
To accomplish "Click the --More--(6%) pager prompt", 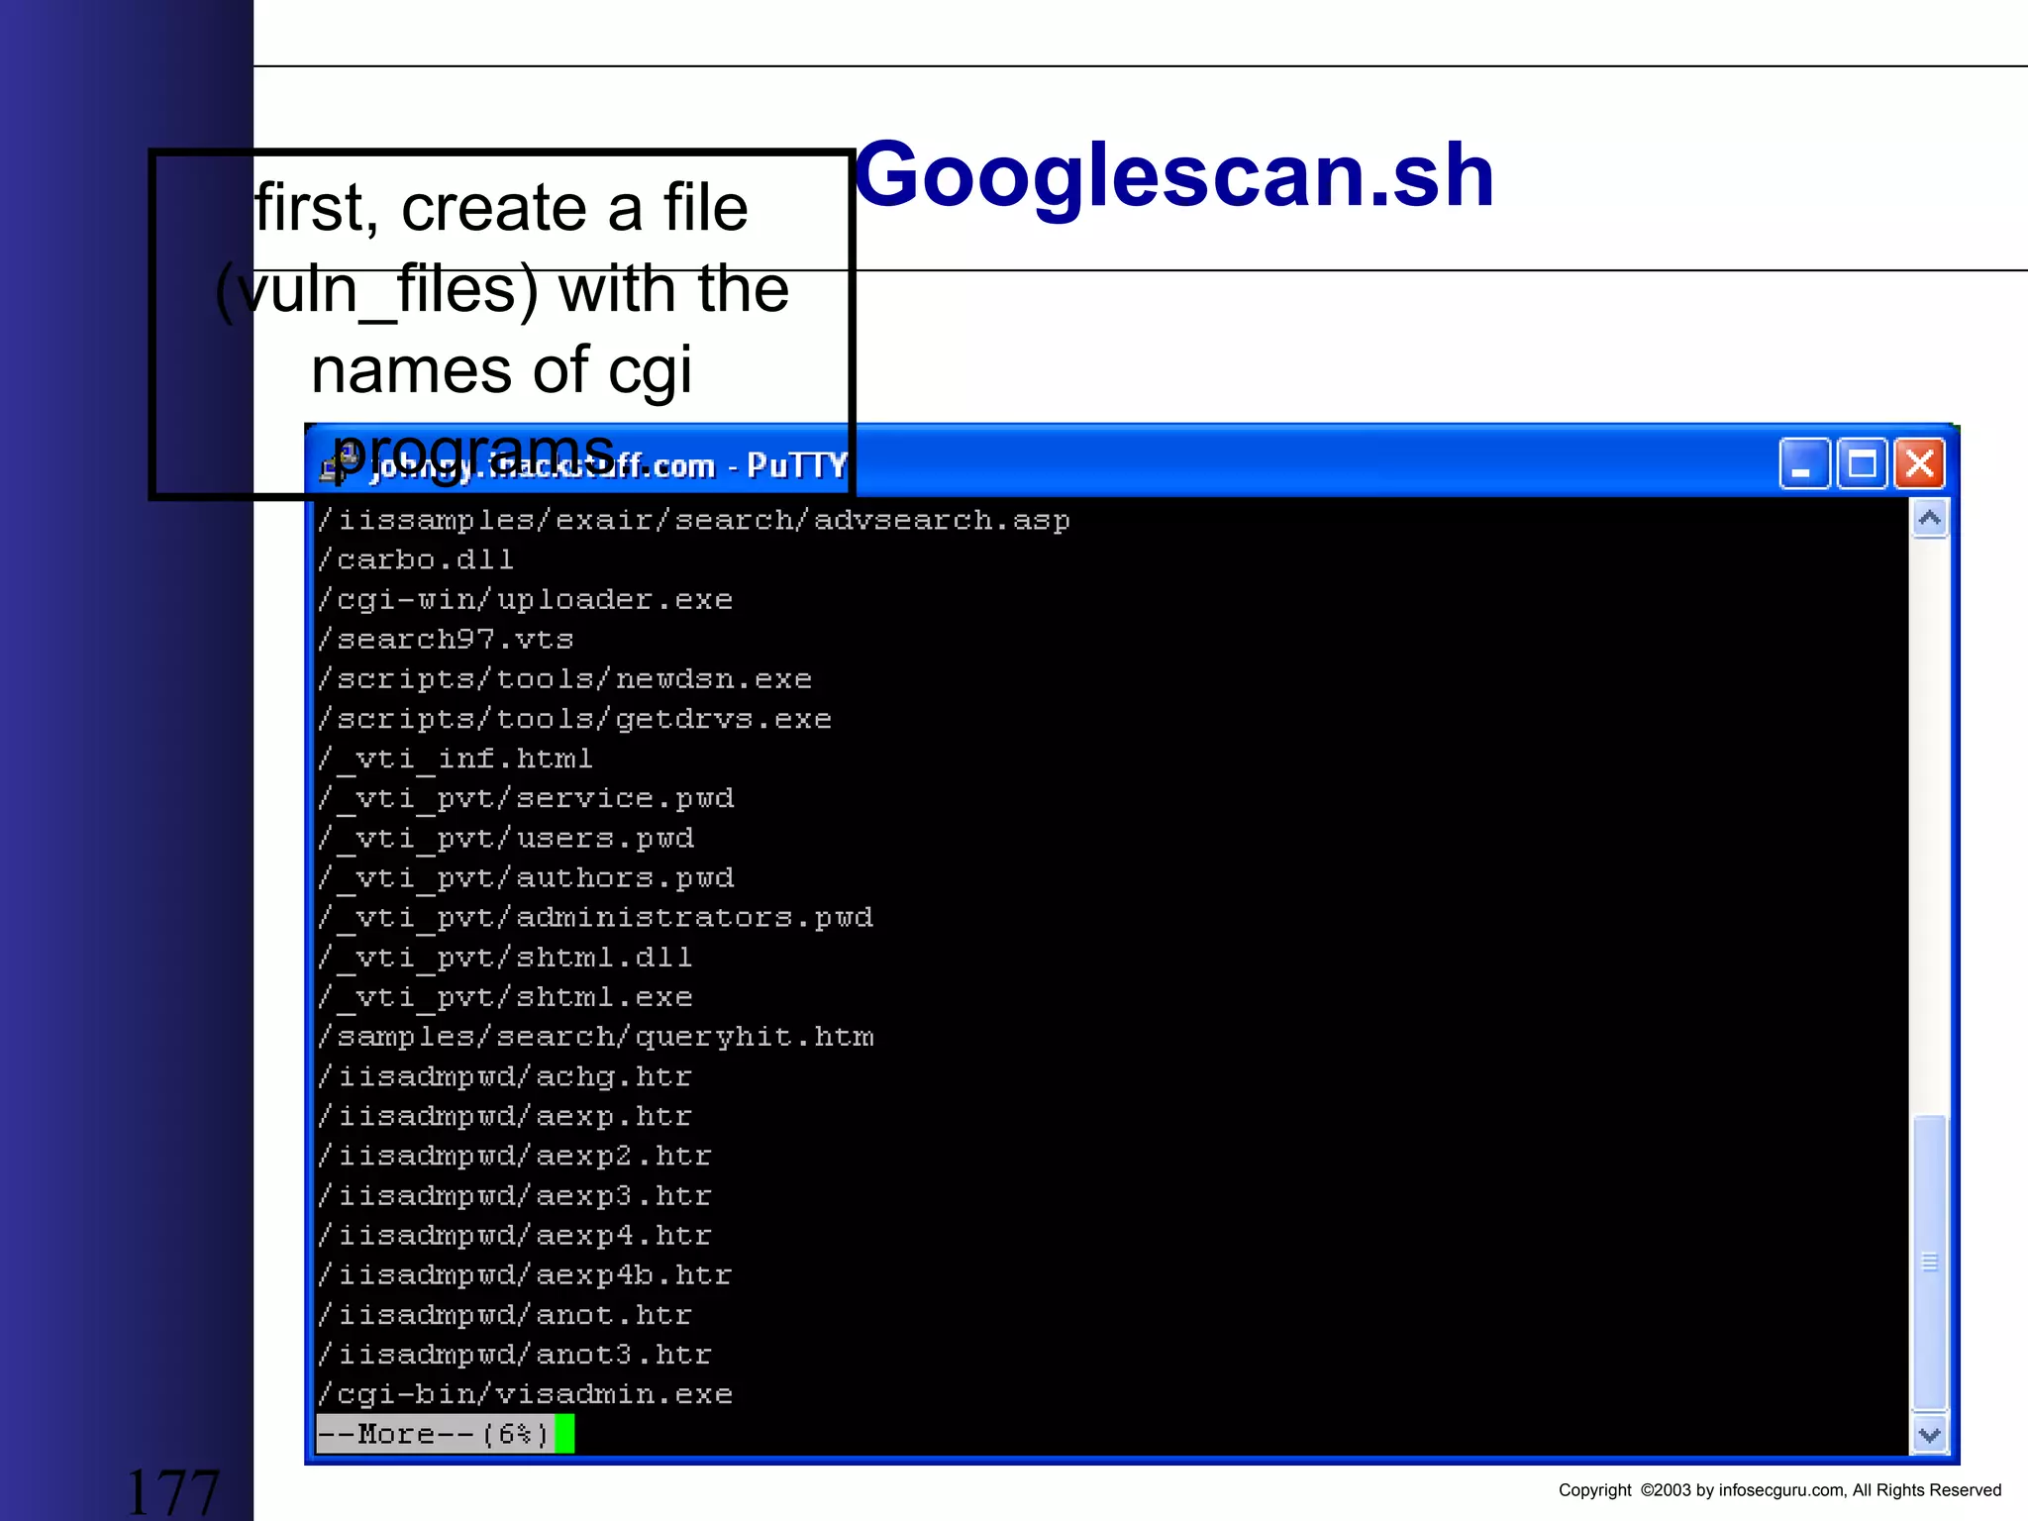I will (x=434, y=1434).
